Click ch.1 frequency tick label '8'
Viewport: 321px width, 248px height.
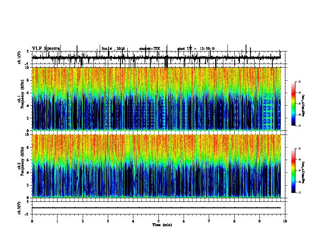(x=28, y=80)
